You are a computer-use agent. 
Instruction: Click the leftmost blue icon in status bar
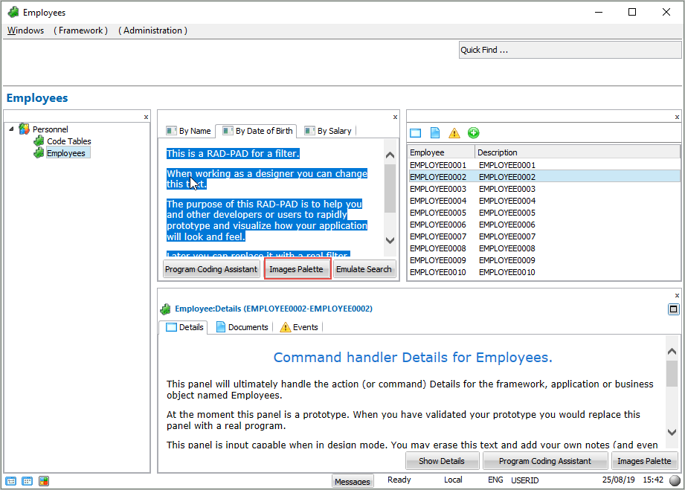[10, 481]
